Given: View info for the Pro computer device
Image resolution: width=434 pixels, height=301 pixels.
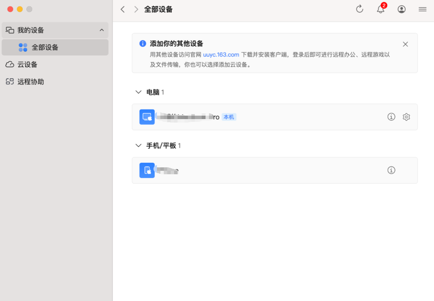Looking at the screenshot, I should pyautogui.click(x=391, y=117).
